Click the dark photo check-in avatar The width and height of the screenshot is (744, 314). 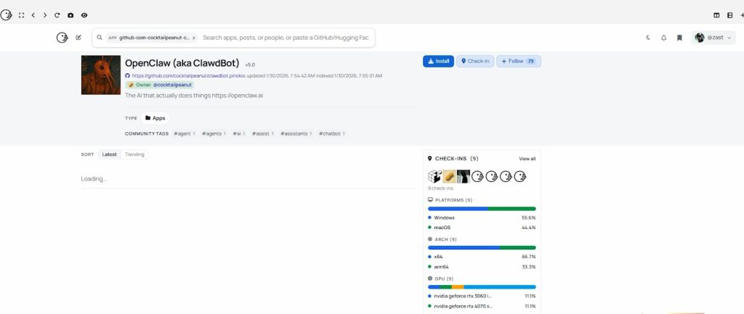point(463,177)
